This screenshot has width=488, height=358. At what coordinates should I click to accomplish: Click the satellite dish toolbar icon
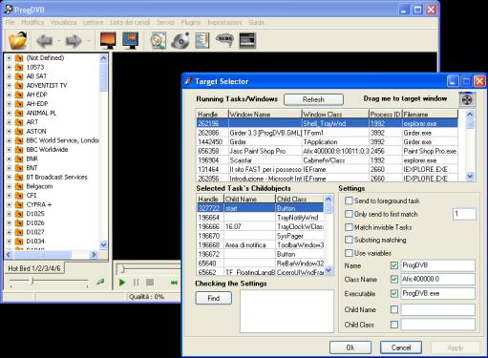click(x=180, y=40)
